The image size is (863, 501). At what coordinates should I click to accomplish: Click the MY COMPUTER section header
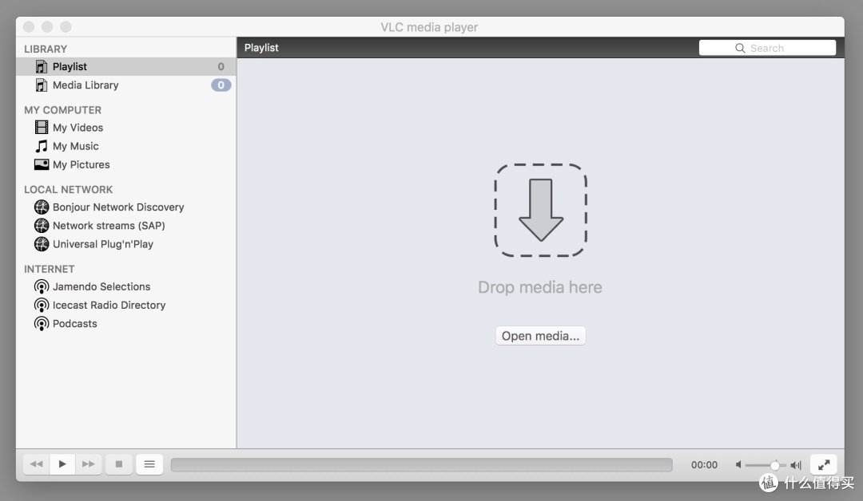(x=63, y=110)
